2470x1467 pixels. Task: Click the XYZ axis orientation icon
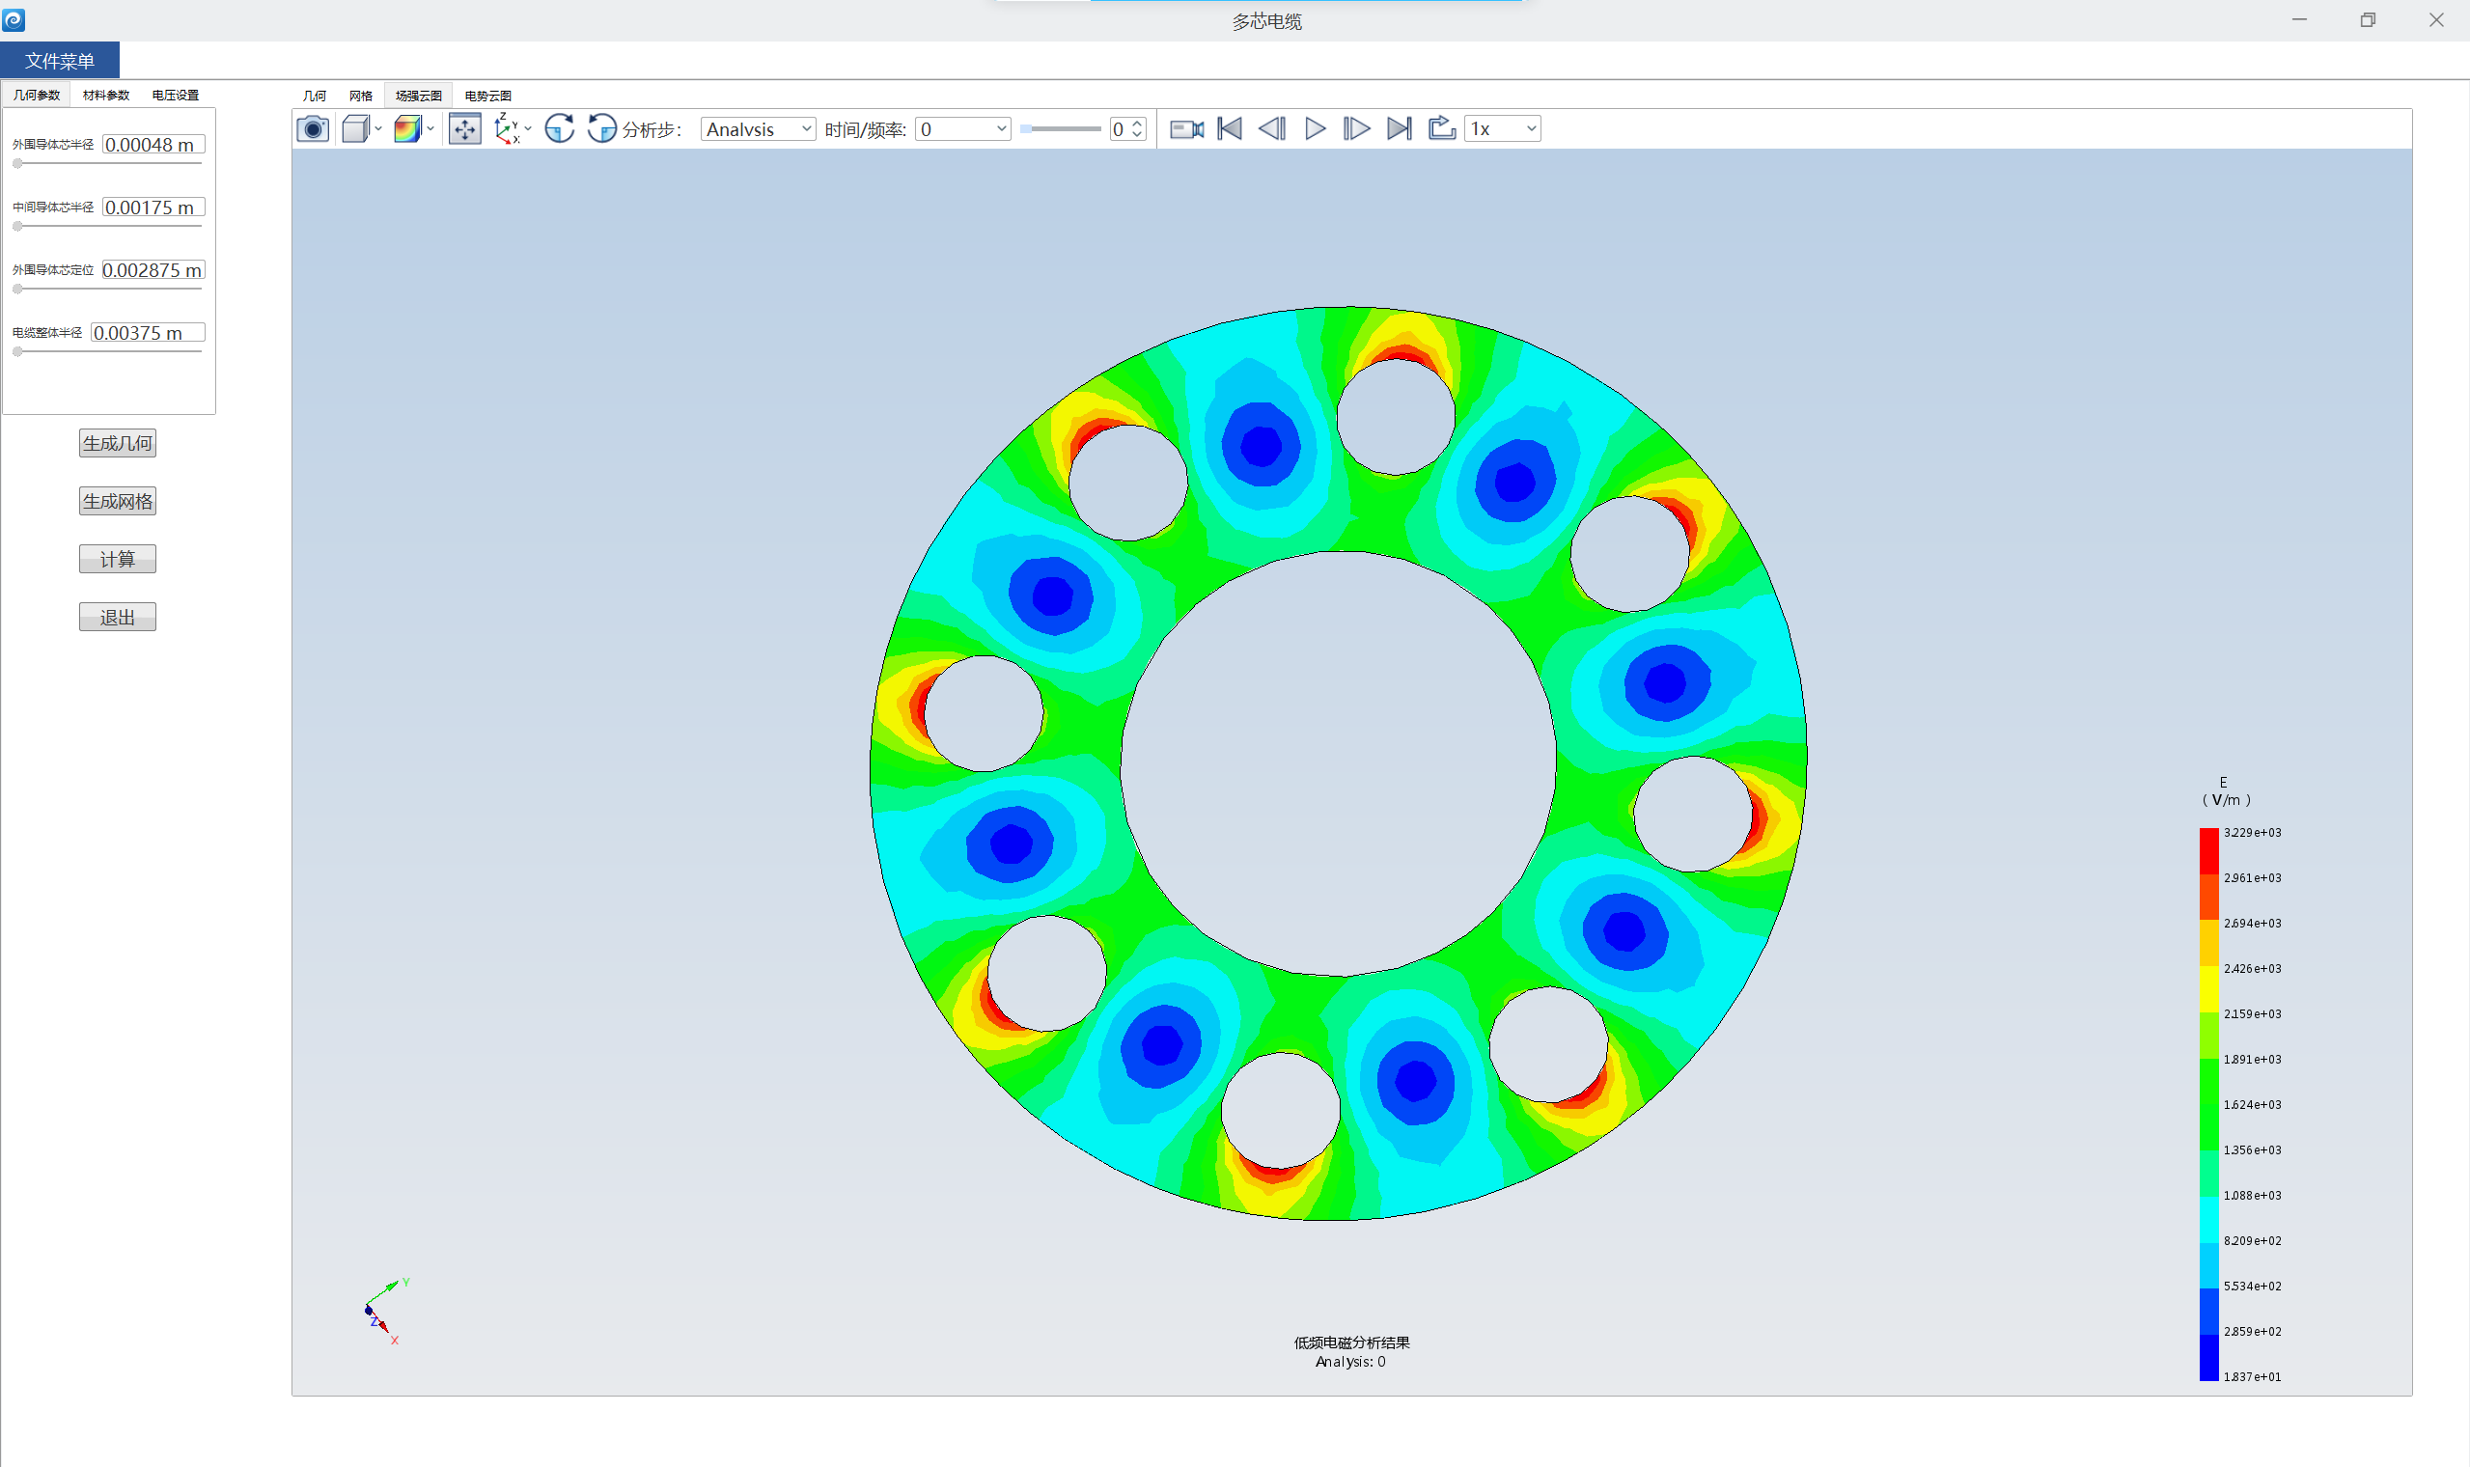[x=507, y=128]
